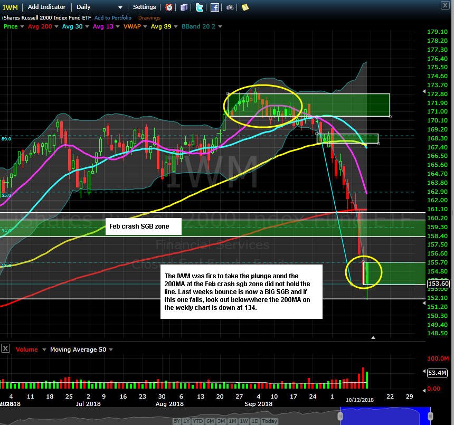Screen dimensions: 454x425
Task: Share chart via Facebook icon
Action: [214, 7]
